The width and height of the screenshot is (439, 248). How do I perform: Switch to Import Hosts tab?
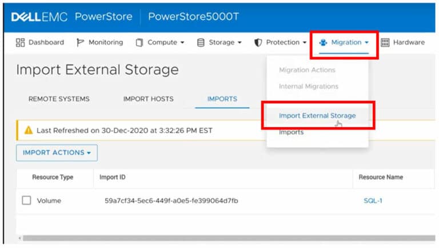coord(149,99)
